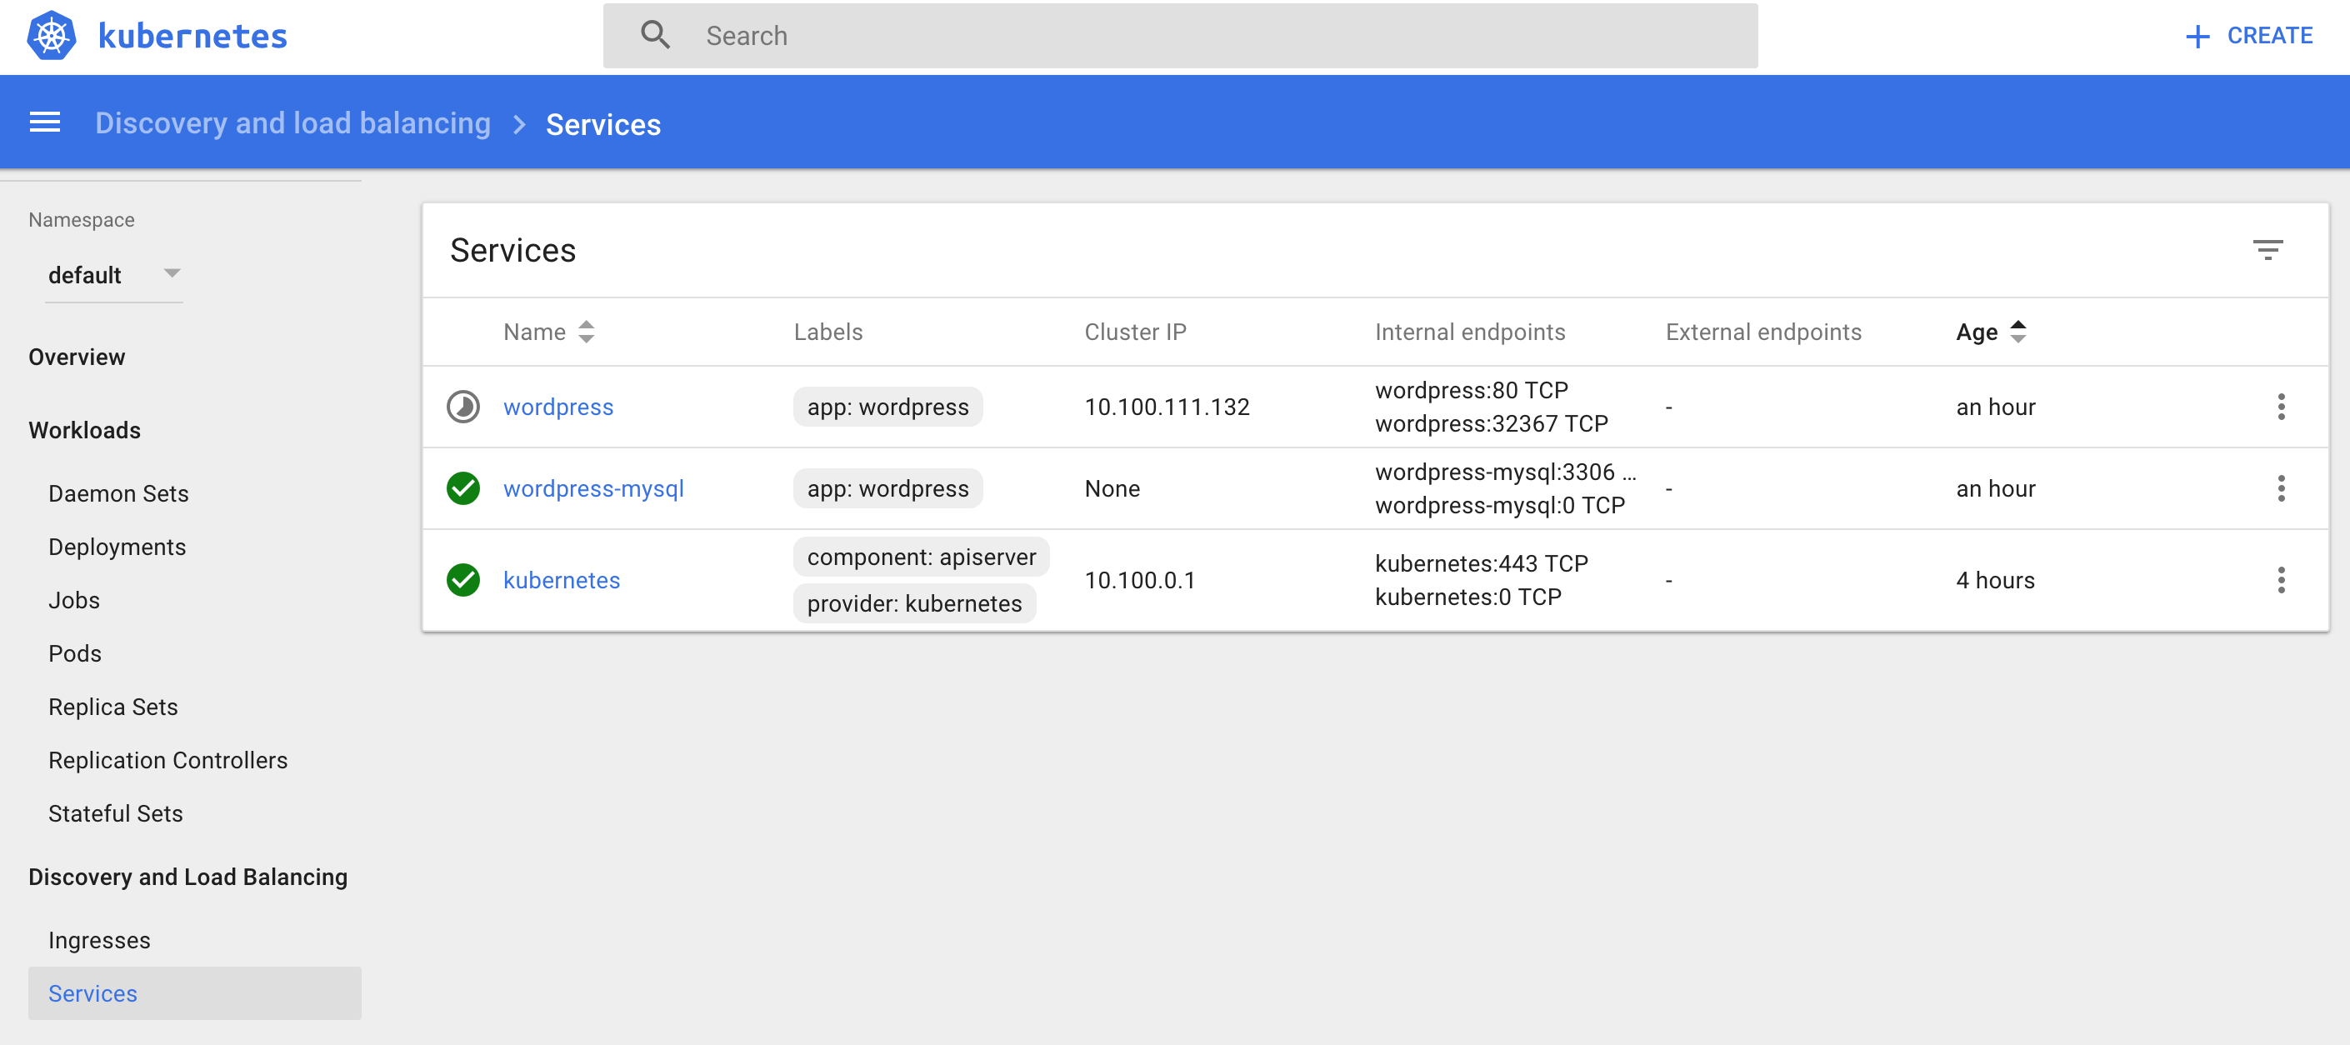Open Replica Sets in the sidebar

[x=113, y=707]
